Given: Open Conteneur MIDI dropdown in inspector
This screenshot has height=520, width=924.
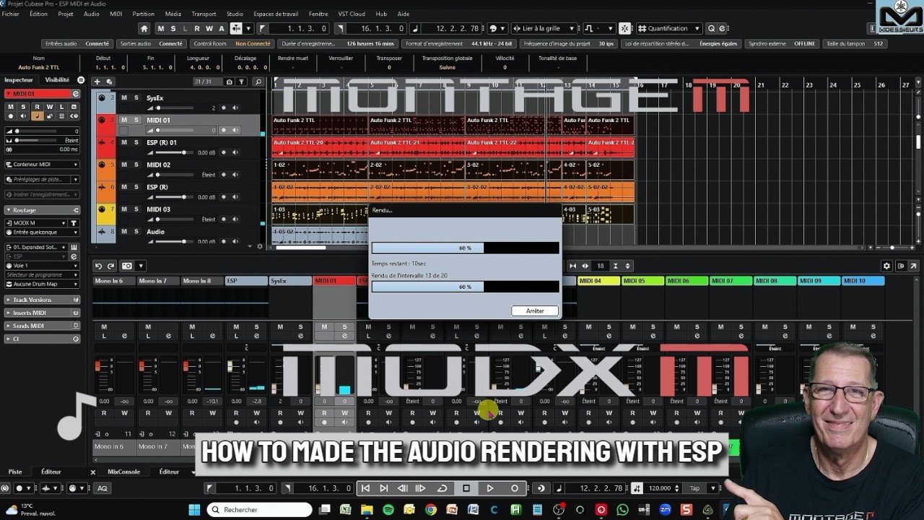Looking at the screenshot, I should (x=42, y=164).
